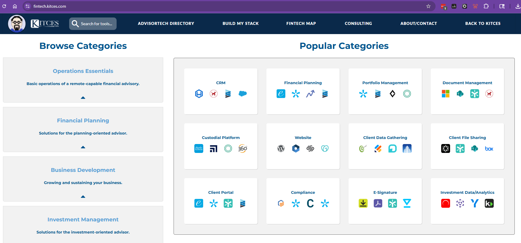
Task: Open the Consulting menu item
Action: click(x=358, y=23)
